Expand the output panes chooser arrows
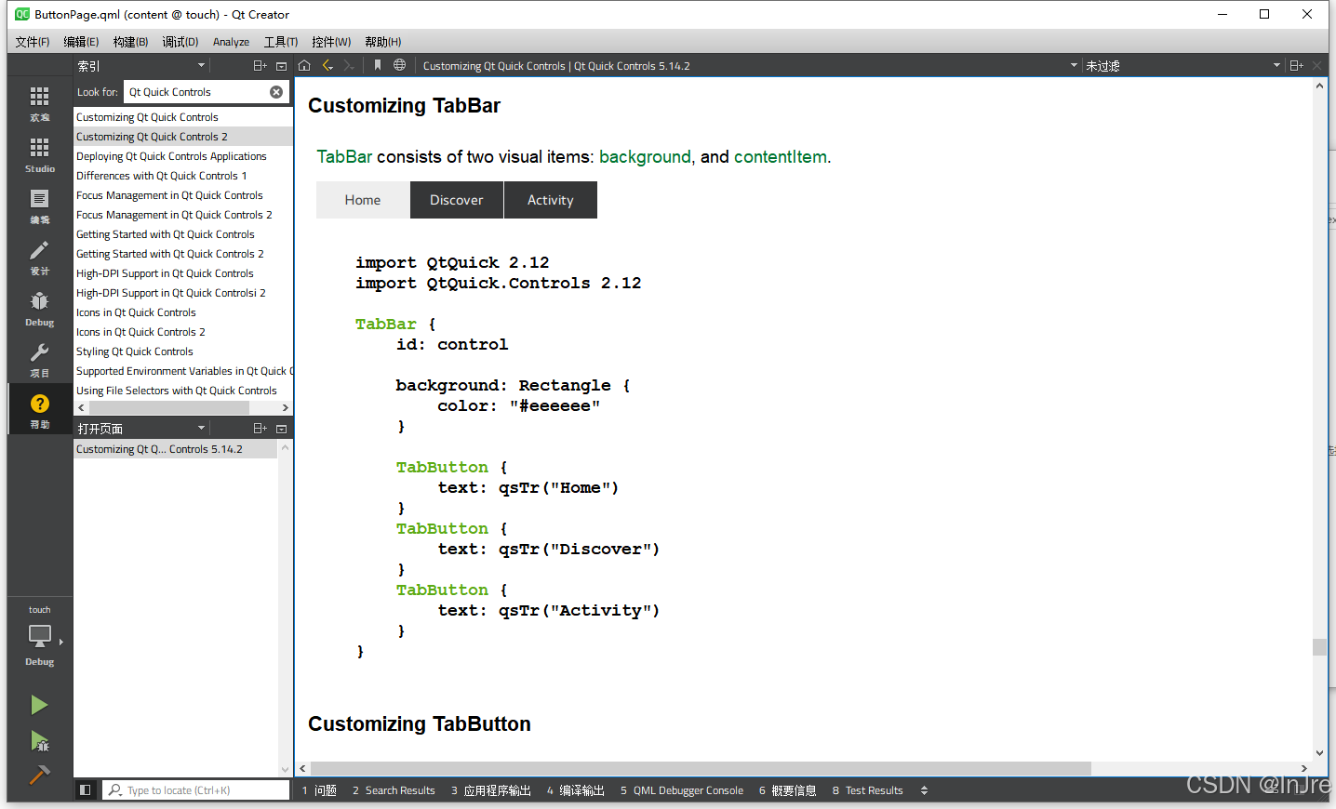The height and width of the screenshot is (809, 1336). [924, 790]
